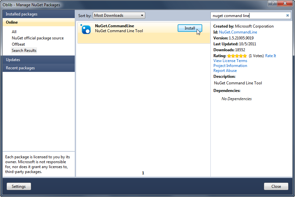Expand the Recent packages section
This screenshot has width=295, height=197.
(39, 68)
